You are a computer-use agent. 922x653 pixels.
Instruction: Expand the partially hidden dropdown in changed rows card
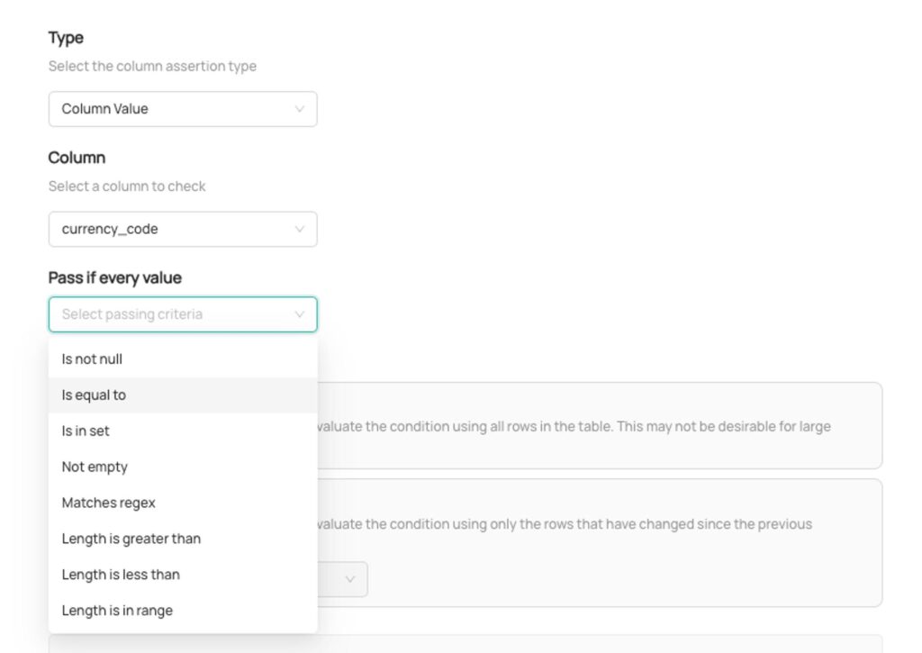(x=350, y=579)
